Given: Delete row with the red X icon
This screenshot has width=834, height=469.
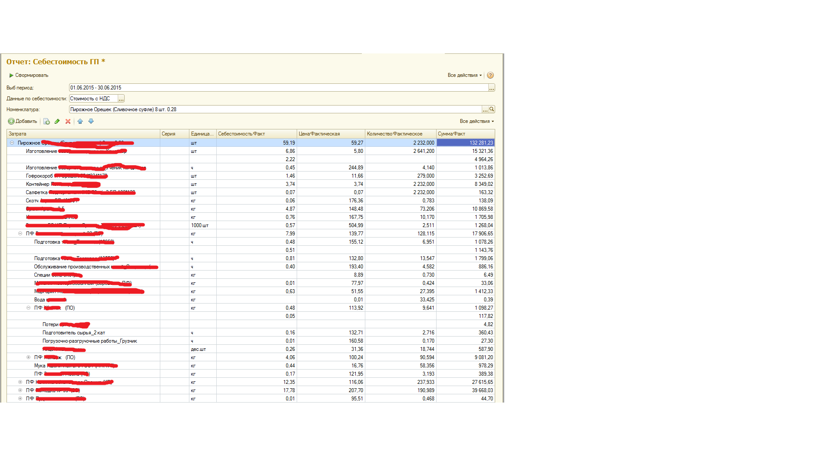Looking at the screenshot, I should pos(68,122).
